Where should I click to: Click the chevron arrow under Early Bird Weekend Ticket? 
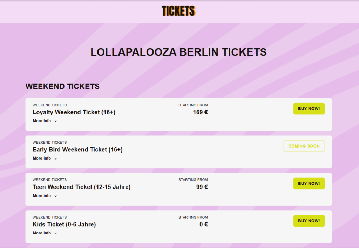click(56, 158)
